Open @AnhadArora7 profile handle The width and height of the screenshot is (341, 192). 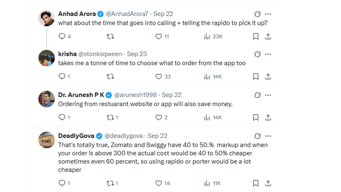coord(127,14)
